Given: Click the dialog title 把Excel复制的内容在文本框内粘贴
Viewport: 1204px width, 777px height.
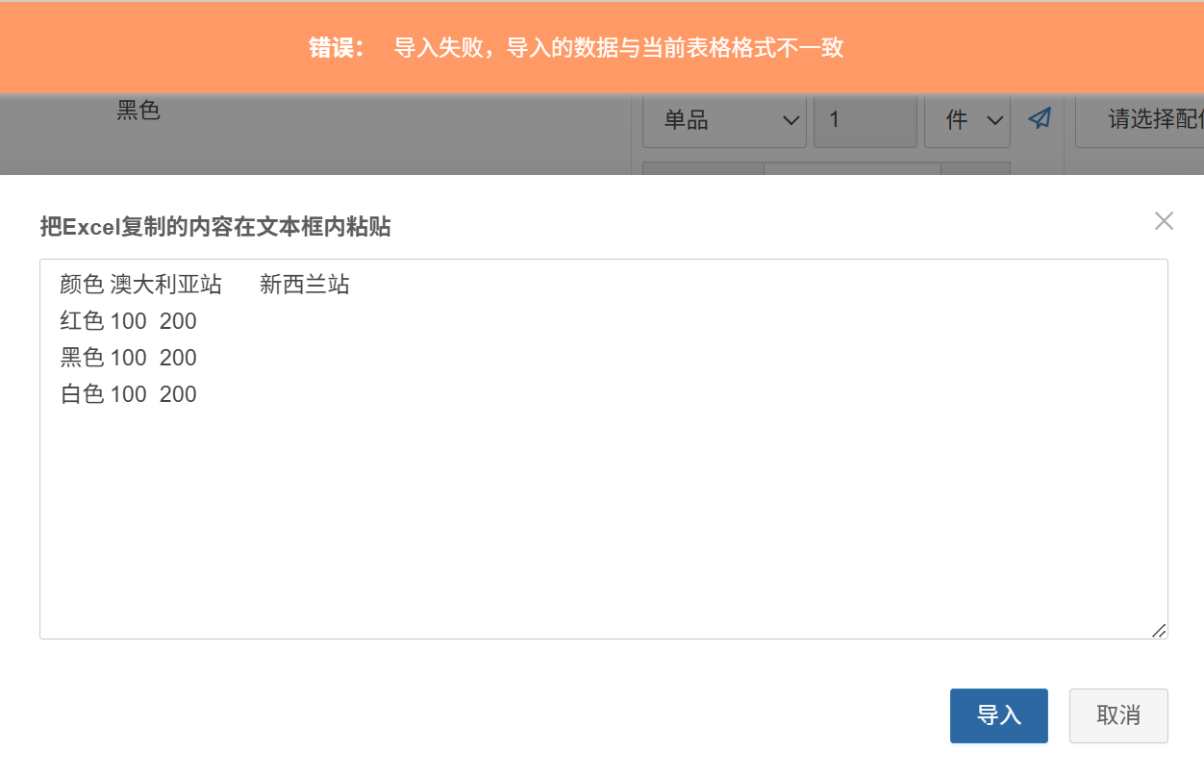Looking at the screenshot, I should (x=215, y=227).
